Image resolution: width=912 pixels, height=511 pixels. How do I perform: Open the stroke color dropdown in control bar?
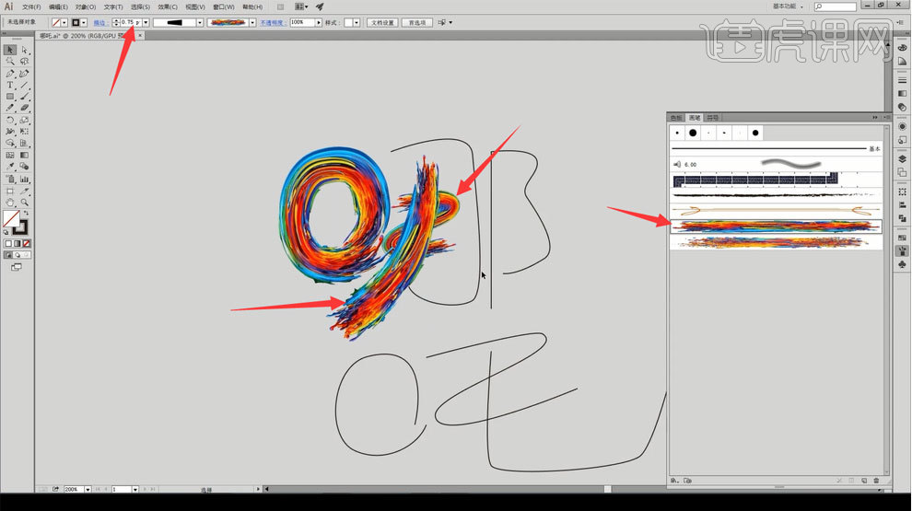pyautogui.click(x=84, y=23)
